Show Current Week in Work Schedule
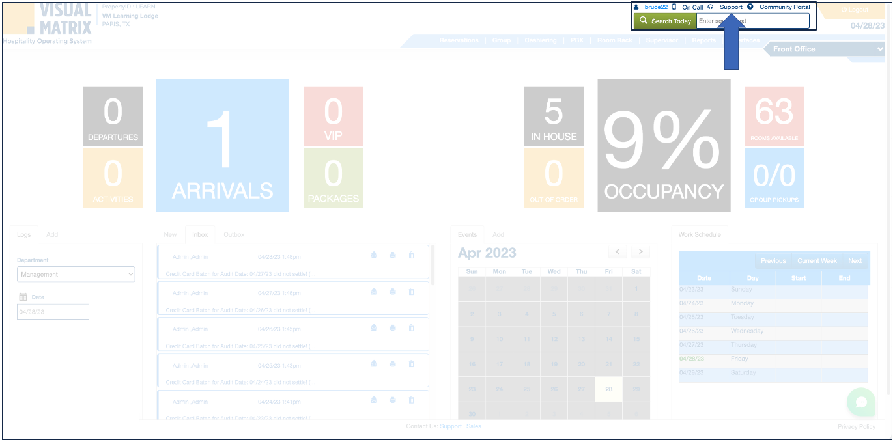 click(x=817, y=261)
